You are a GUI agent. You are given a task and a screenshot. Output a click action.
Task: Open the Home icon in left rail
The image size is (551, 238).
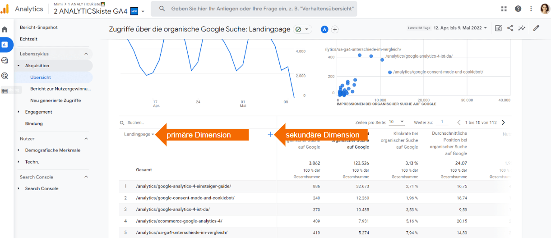pyautogui.click(x=5, y=29)
